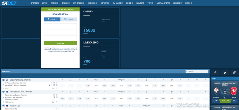Expand +27 more markets for Al Peppers match
Viewport: 239px width, 110px height.
click(x=53, y=88)
